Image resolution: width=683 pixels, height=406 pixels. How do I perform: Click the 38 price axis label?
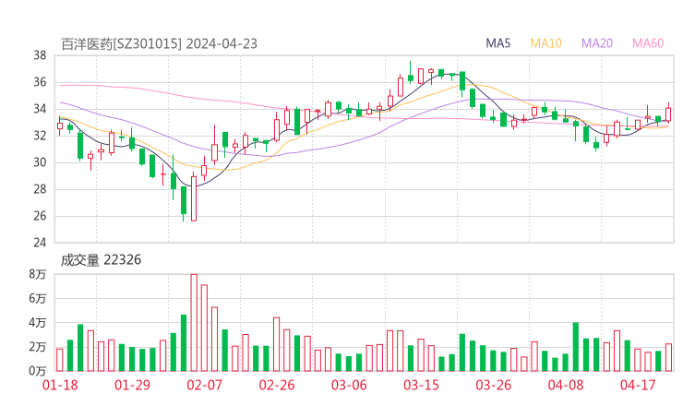coord(40,55)
